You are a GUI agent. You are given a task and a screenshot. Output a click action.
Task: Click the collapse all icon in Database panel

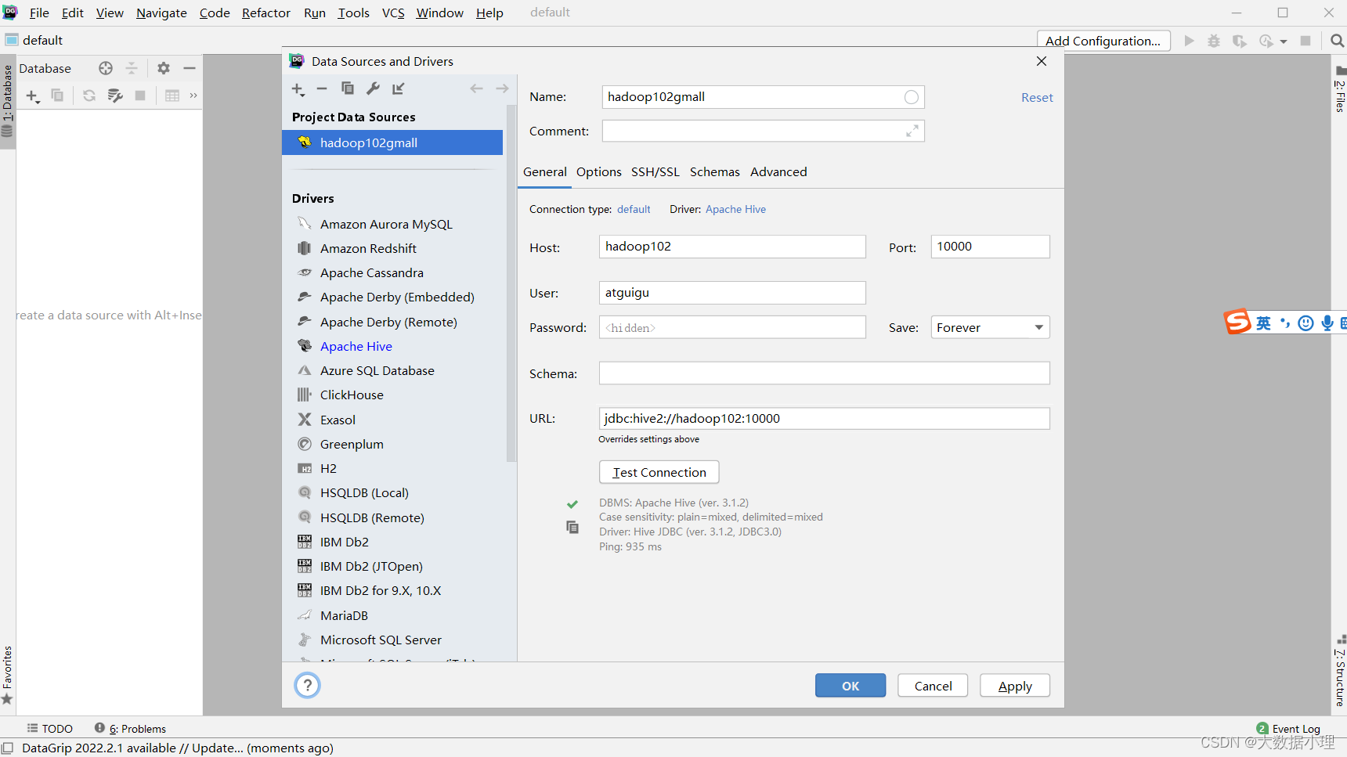click(132, 68)
